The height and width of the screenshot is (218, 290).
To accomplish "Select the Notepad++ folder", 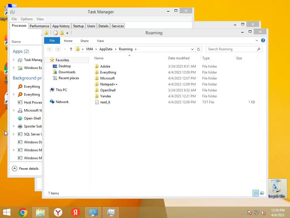I will pyautogui.click(x=108, y=84).
